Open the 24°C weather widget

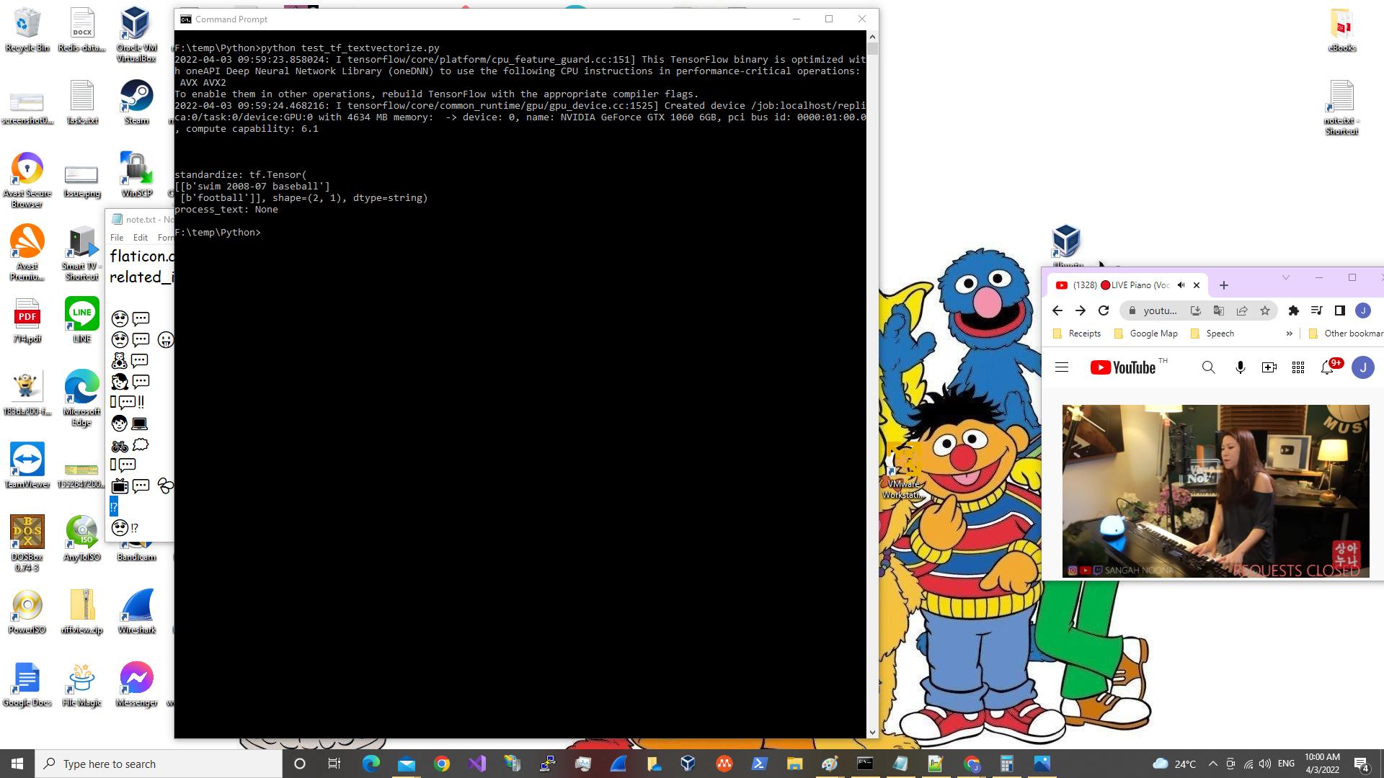coord(1174,764)
